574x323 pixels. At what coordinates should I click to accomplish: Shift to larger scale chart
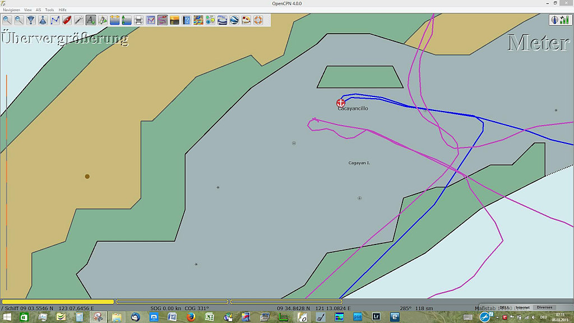coord(31,20)
